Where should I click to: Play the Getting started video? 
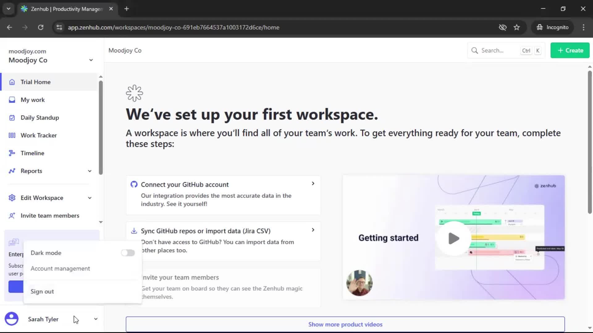click(x=453, y=238)
